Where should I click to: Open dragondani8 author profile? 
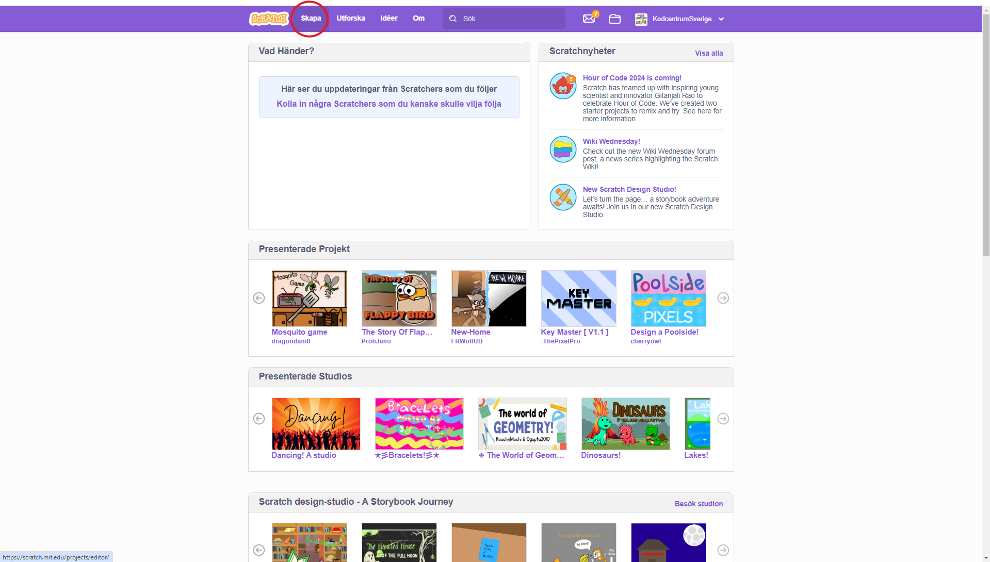pyautogui.click(x=290, y=341)
